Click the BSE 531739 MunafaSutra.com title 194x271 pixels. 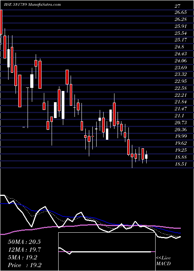[32, 5]
